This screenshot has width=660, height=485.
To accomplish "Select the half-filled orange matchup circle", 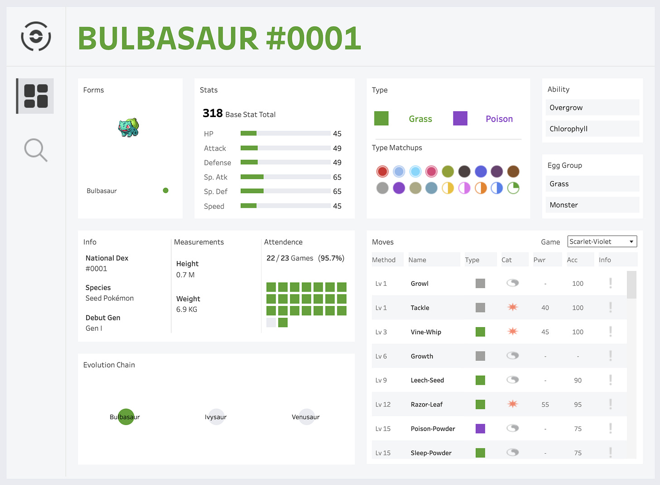I will pos(480,188).
